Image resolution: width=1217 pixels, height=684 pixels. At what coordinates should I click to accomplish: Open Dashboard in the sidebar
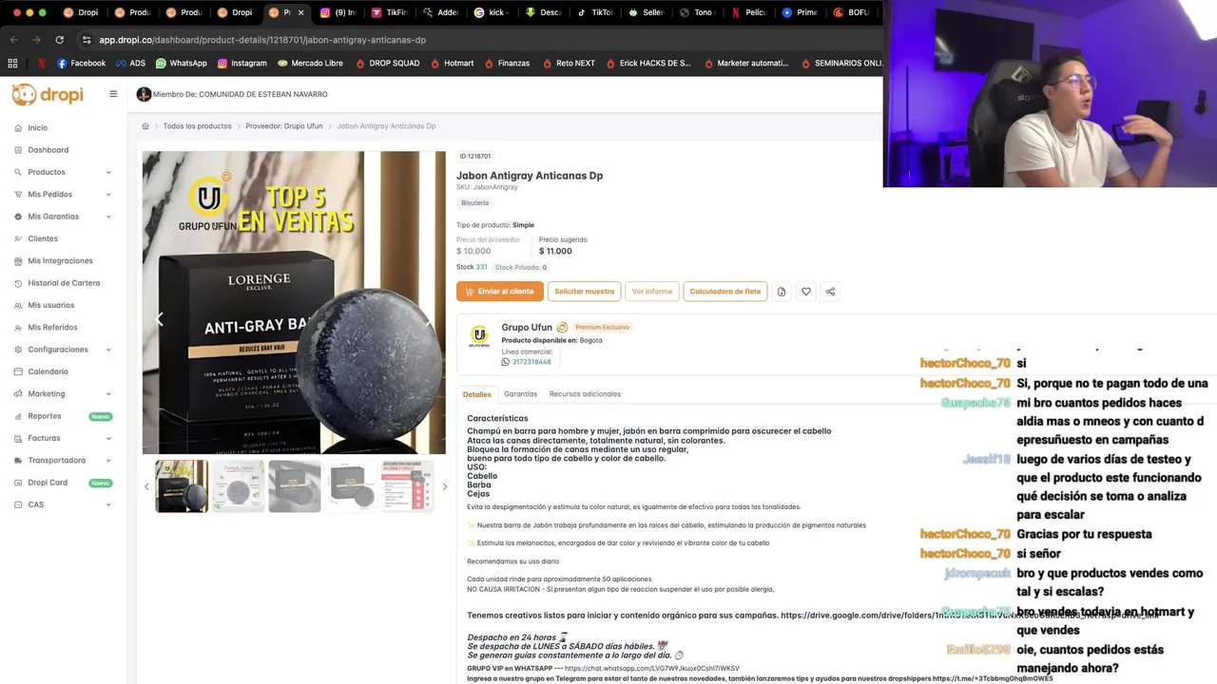pos(48,150)
